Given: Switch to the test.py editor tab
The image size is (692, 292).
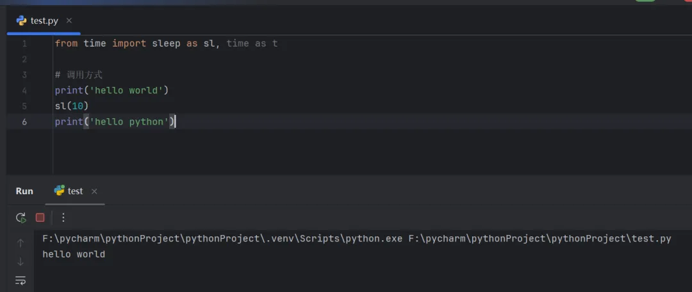Looking at the screenshot, I should (44, 20).
